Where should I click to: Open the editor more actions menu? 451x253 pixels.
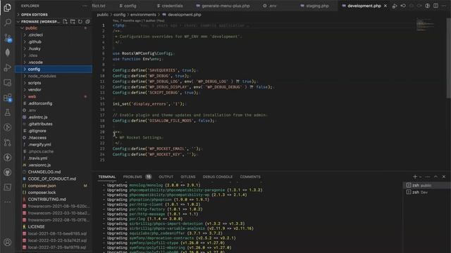click(444, 6)
